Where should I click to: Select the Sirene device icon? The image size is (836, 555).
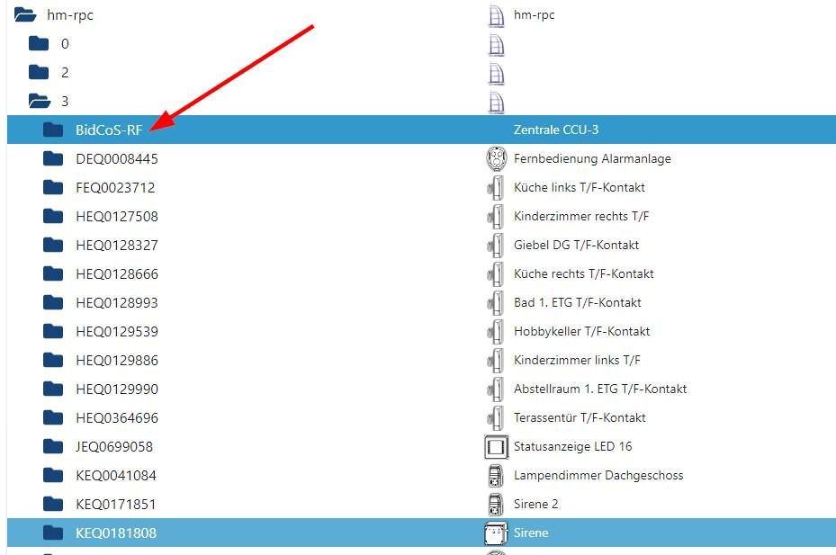(x=496, y=533)
